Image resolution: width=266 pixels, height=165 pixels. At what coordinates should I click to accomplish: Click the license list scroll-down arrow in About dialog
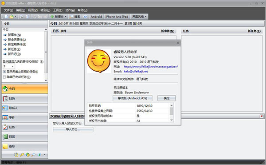(172, 120)
